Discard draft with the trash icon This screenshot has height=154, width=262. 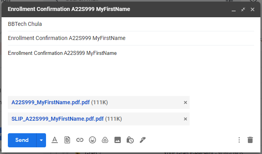pyautogui.click(x=250, y=140)
